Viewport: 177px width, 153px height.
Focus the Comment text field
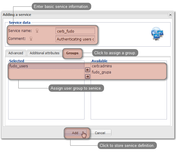75,39
